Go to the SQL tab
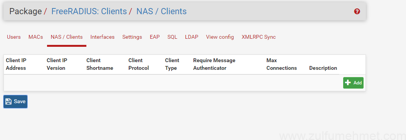Viewport: 406px width, 140px height. click(x=172, y=37)
